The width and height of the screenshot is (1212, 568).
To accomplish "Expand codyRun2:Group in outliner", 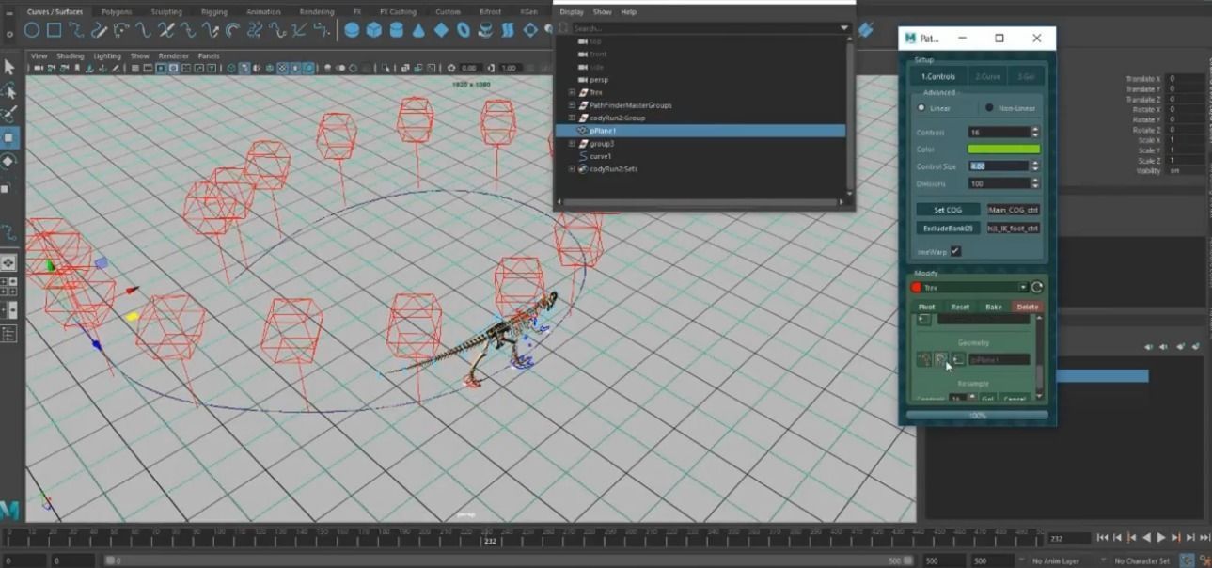I will [x=572, y=118].
